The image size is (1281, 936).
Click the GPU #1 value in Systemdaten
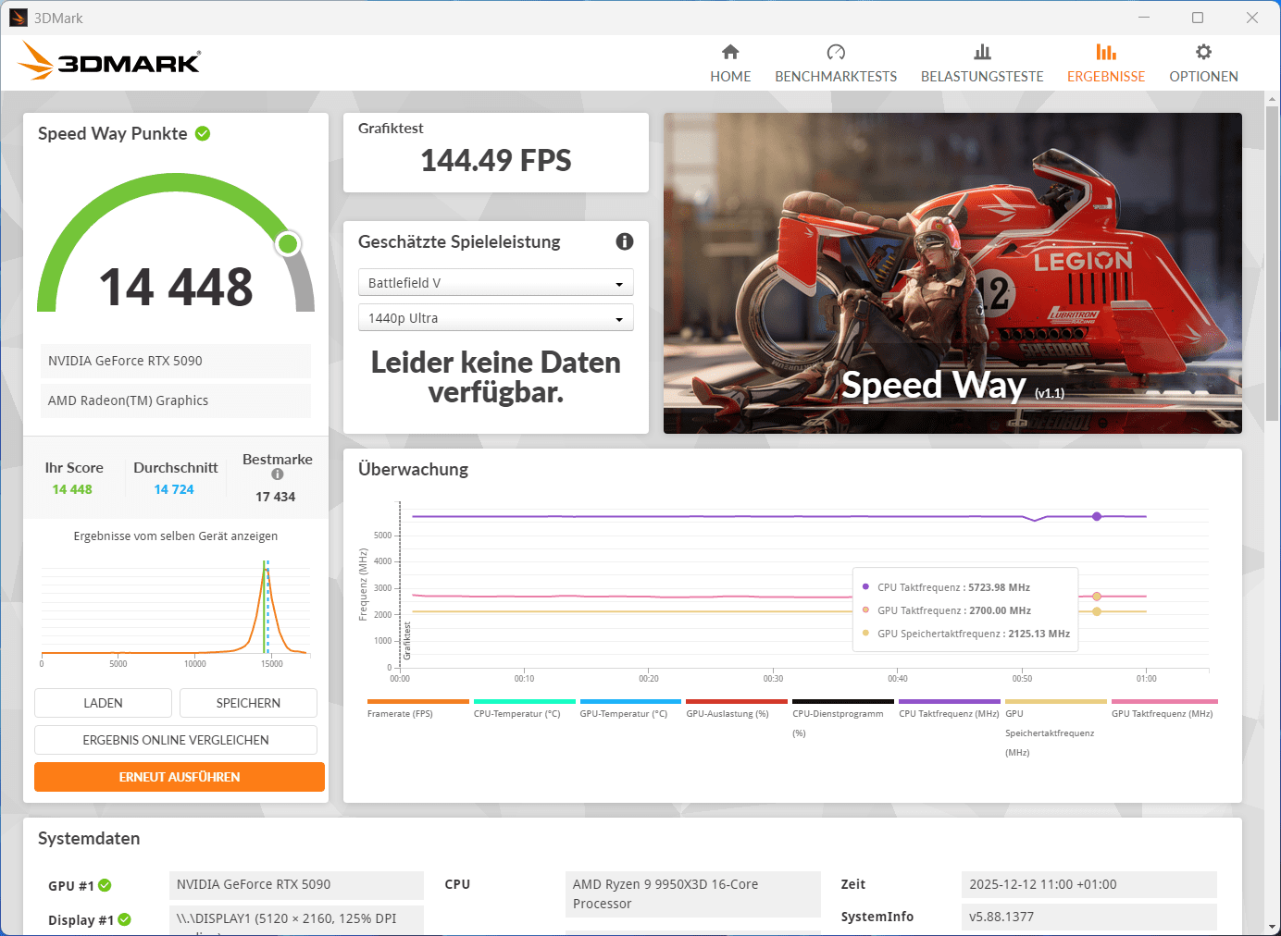coord(296,884)
